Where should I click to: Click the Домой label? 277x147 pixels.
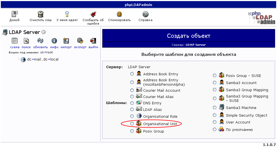click(15, 20)
